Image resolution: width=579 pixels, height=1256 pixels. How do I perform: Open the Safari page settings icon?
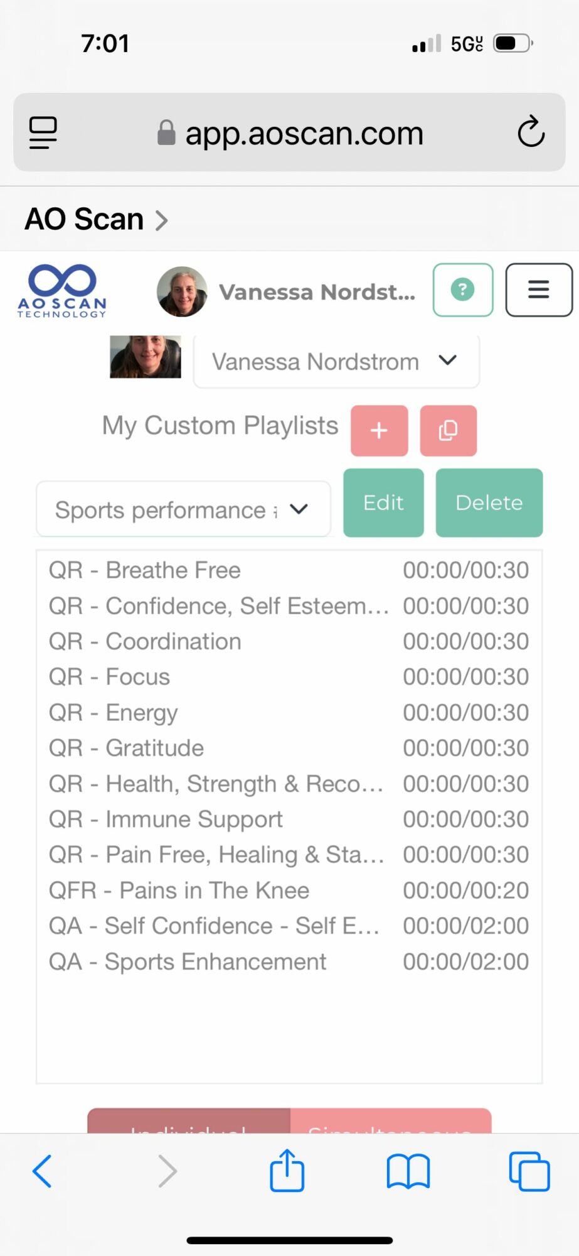click(43, 133)
